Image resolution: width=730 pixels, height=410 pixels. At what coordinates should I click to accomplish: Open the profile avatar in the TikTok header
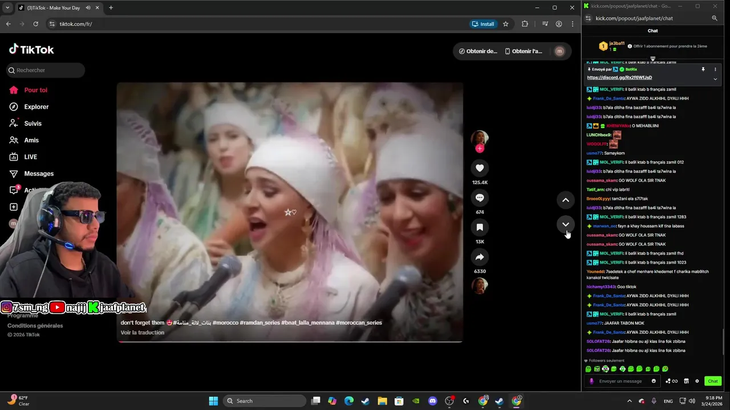[559, 51]
